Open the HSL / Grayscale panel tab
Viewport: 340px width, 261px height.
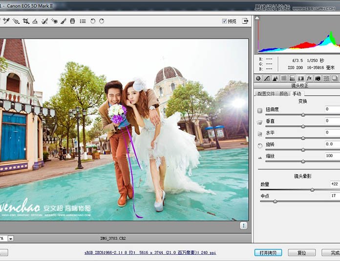point(284,79)
